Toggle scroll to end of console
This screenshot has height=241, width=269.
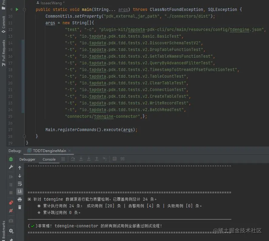pos(20,191)
